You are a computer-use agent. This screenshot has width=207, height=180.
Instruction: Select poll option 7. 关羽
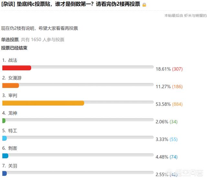tap(10, 166)
